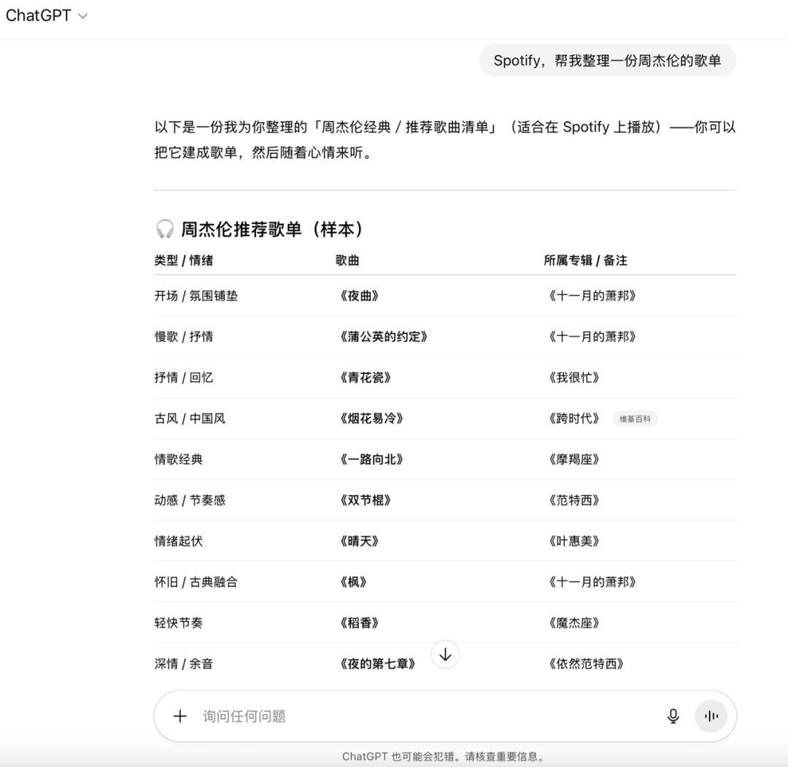Start dictation with the microphone icon
Image resolution: width=788 pixels, height=767 pixels.
673,716
